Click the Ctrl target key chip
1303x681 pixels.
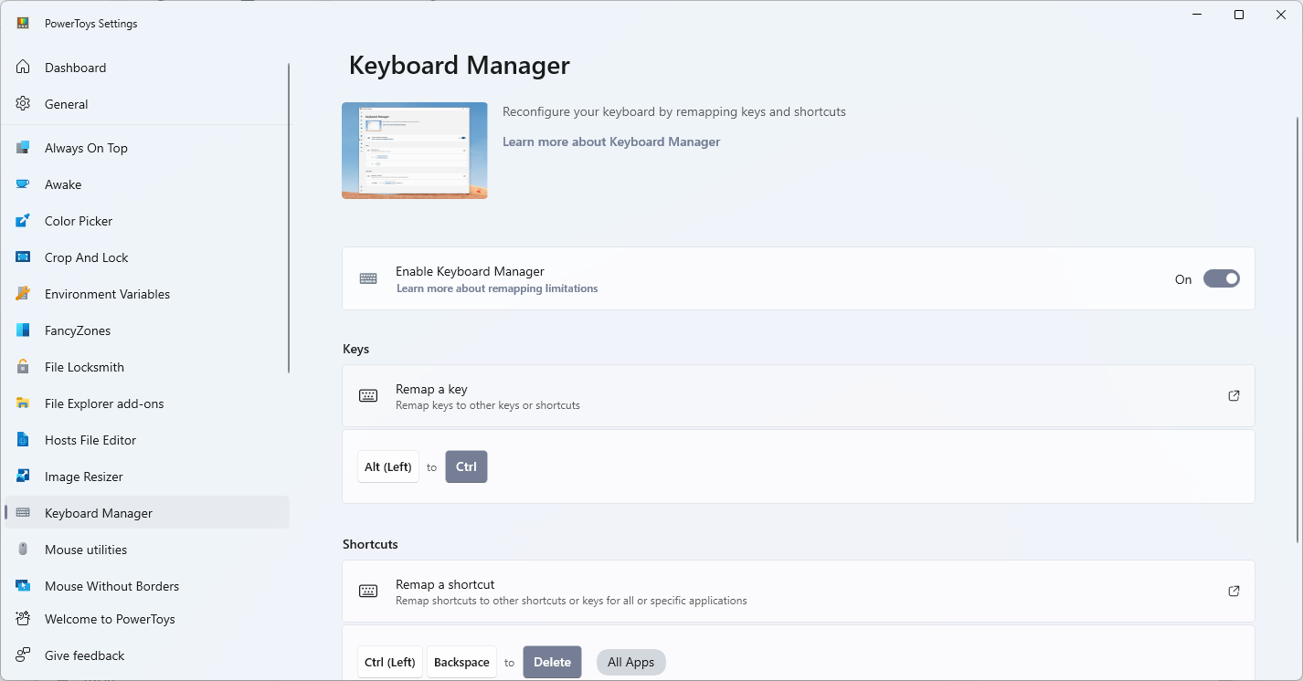click(x=466, y=466)
